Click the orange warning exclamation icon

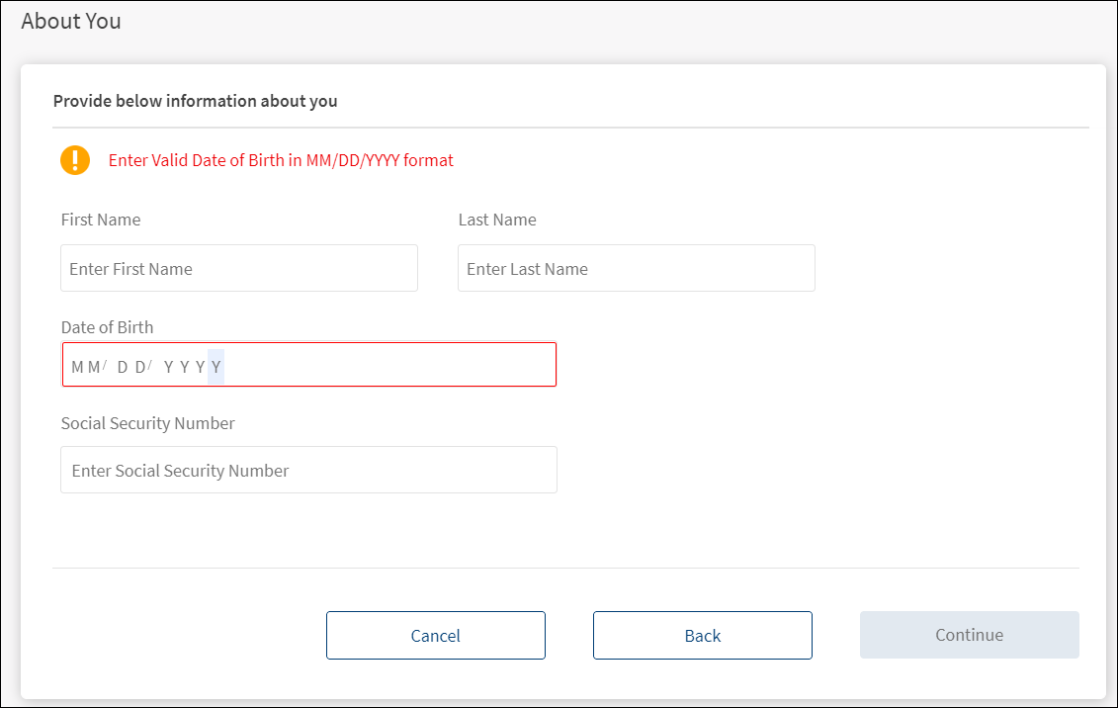pyautogui.click(x=75, y=160)
